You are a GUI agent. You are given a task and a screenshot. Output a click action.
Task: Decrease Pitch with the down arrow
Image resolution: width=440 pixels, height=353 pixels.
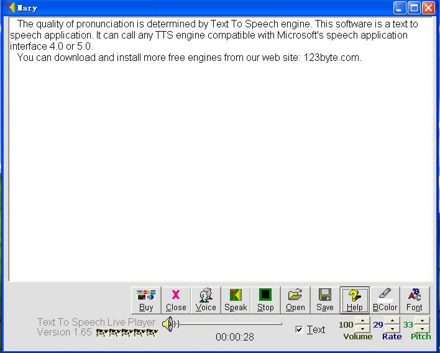422,329
